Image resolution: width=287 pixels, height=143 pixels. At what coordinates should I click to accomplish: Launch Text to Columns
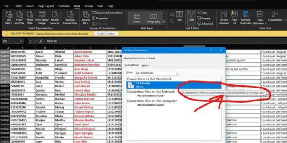(x=224, y=18)
